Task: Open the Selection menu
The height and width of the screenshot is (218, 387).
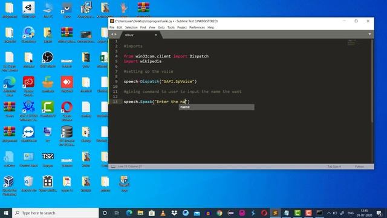Action: [131, 27]
